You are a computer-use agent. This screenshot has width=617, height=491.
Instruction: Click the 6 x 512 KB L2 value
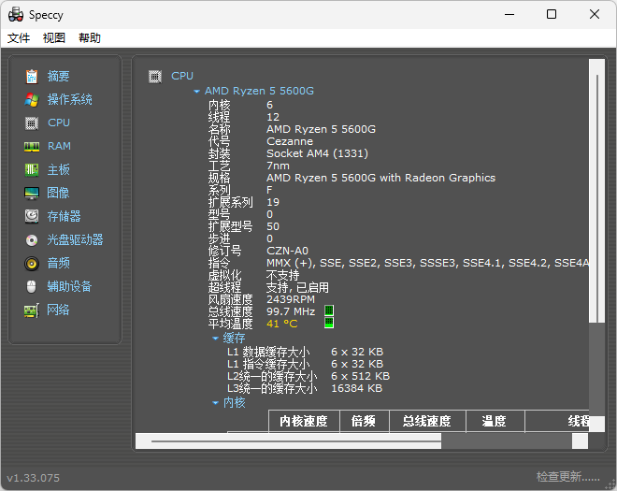tap(361, 376)
